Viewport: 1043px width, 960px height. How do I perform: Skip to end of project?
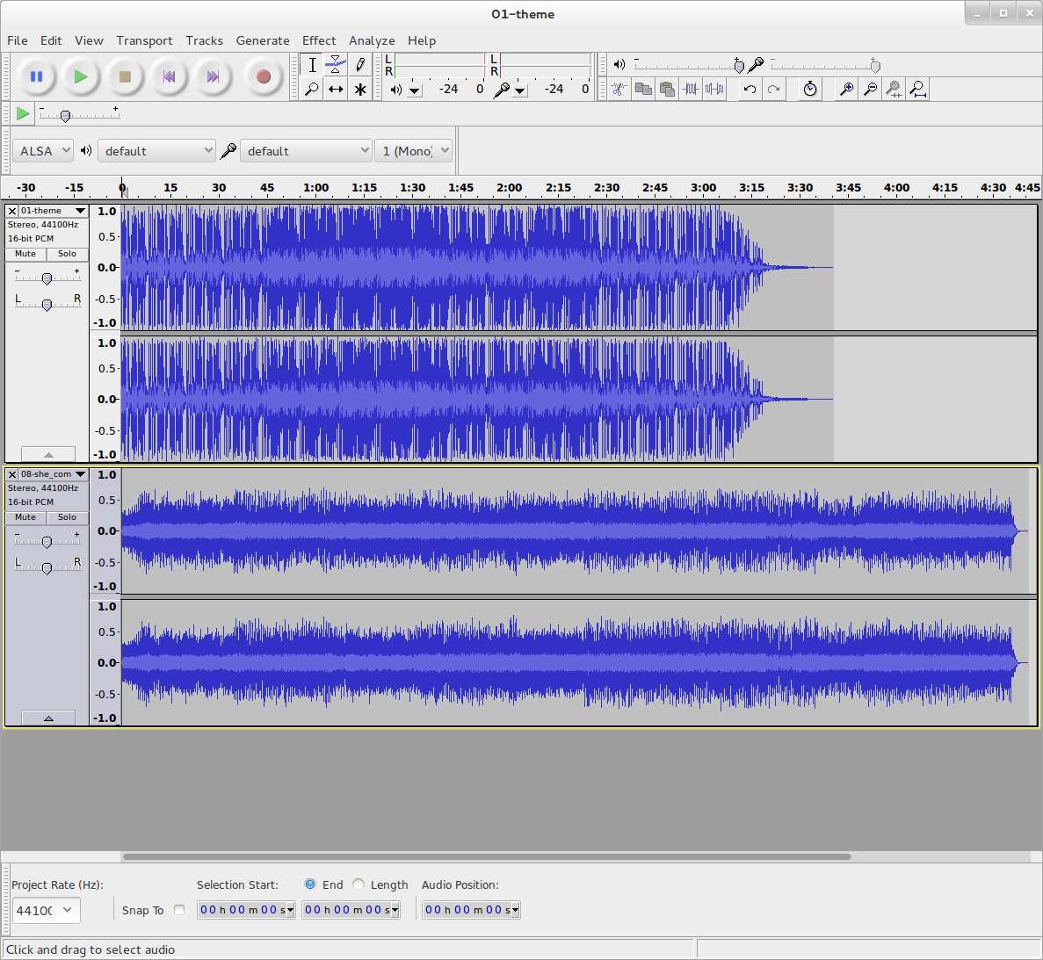pyautogui.click(x=213, y=76)
